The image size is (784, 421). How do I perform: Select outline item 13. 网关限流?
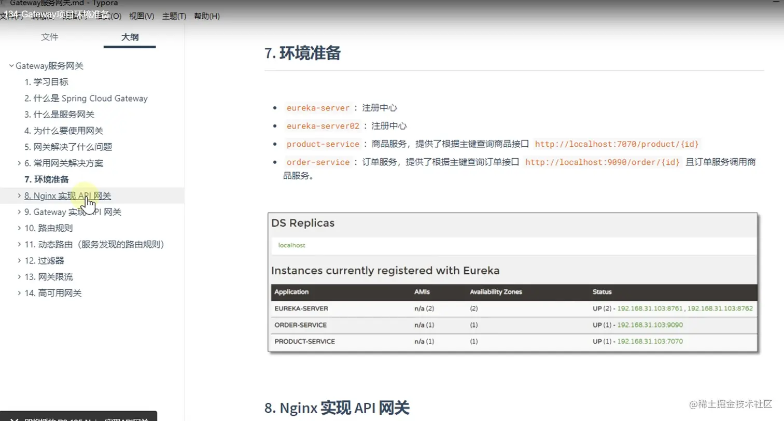point(49,277)
